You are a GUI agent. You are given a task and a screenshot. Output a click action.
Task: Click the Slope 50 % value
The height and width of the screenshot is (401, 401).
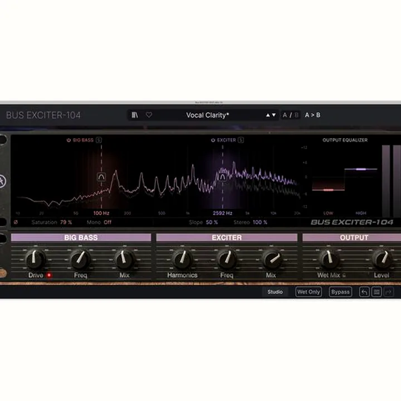coord(212,222)
